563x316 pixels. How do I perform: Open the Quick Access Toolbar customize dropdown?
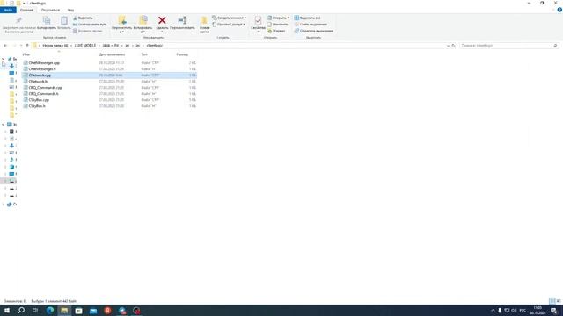(24, 4)
